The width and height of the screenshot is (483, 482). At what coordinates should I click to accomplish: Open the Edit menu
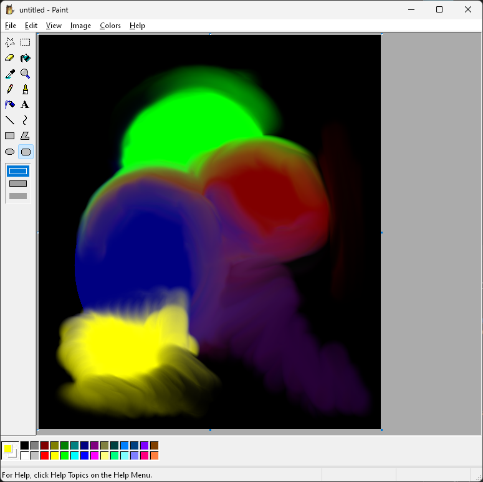[x=31, y=26]
